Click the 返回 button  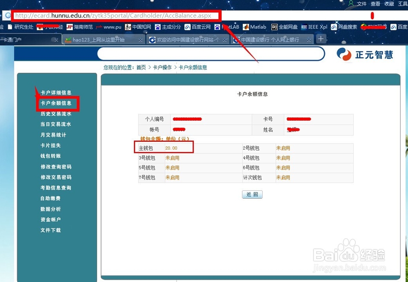[252, 195]
